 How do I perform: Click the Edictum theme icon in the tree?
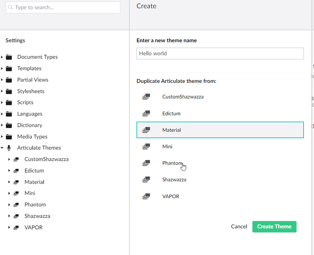tap(16, 171)
